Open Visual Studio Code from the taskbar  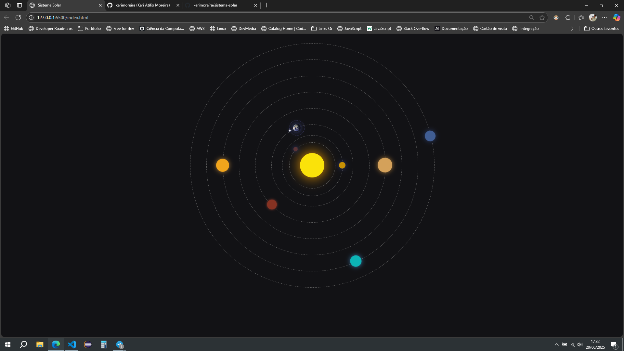click(x=72, y=344)
